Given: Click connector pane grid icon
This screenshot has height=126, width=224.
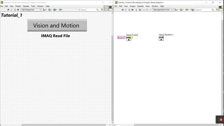Looking at the screenshot, I should 106,8.
